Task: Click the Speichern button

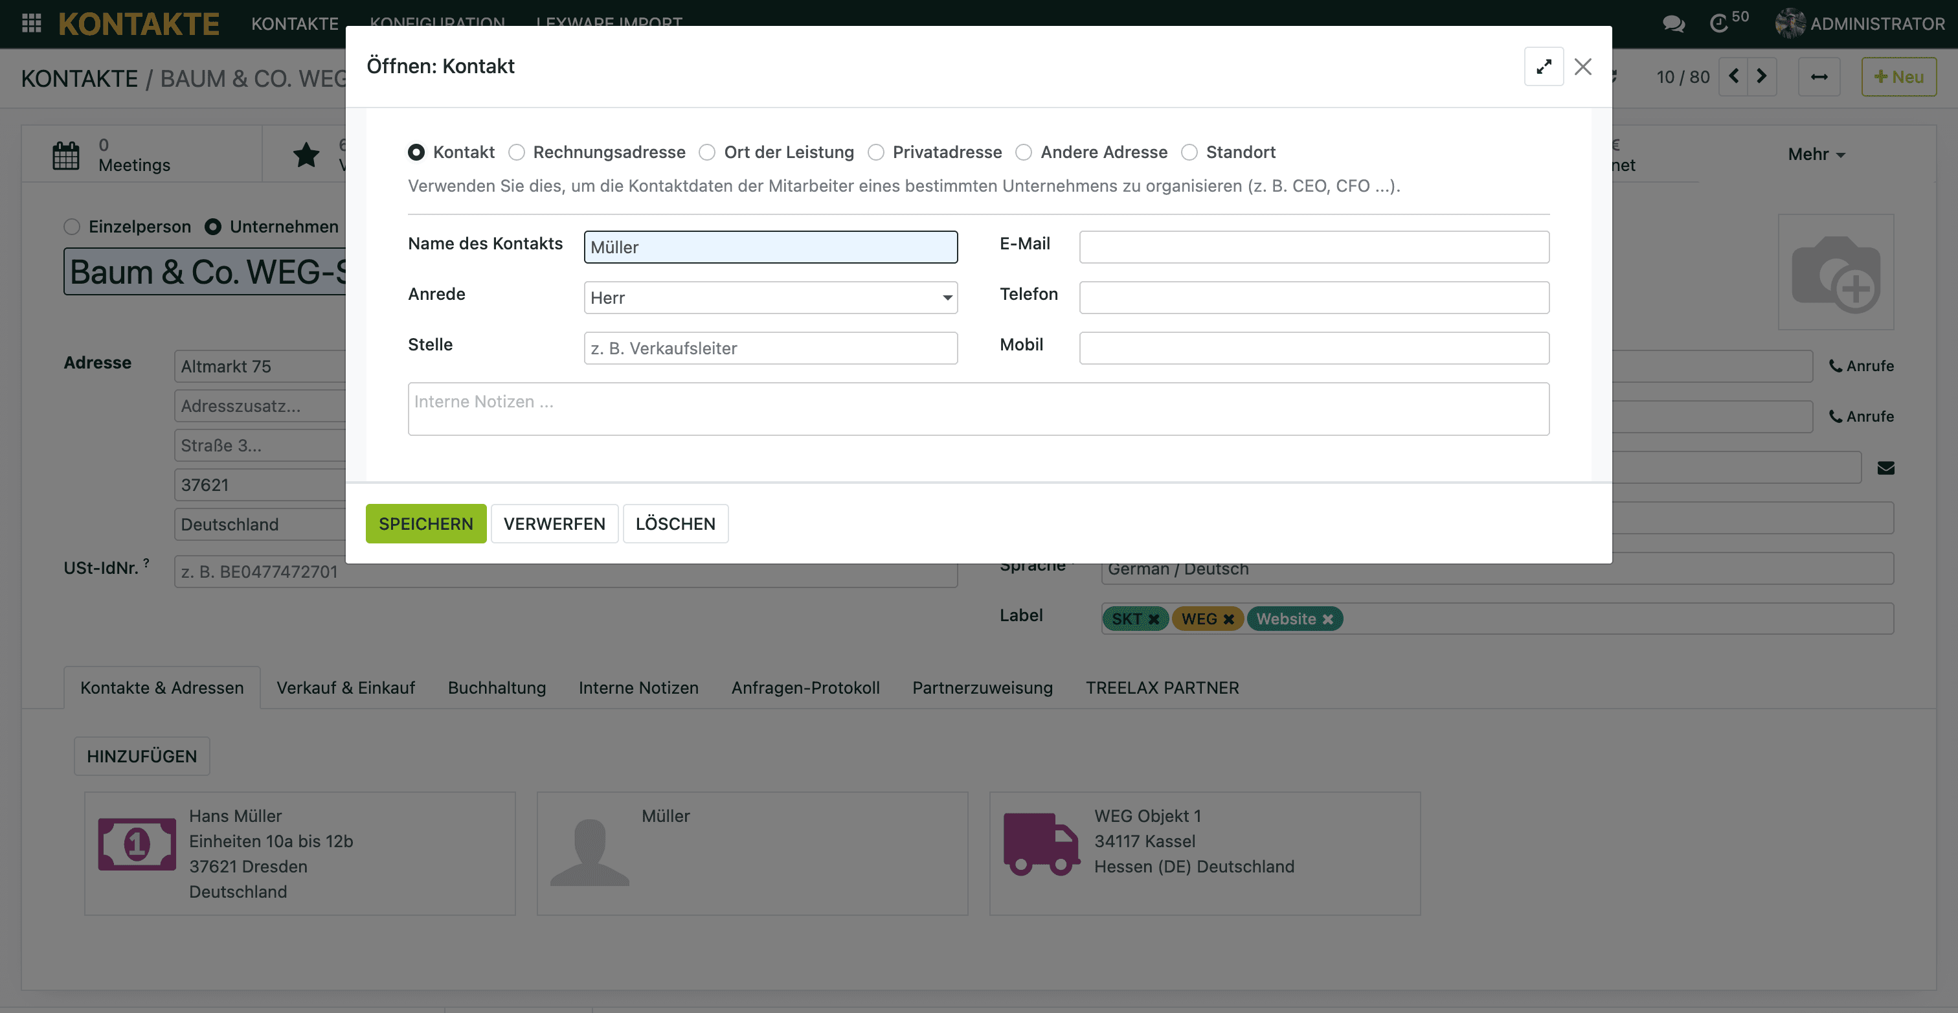Action: click(425, 523)
